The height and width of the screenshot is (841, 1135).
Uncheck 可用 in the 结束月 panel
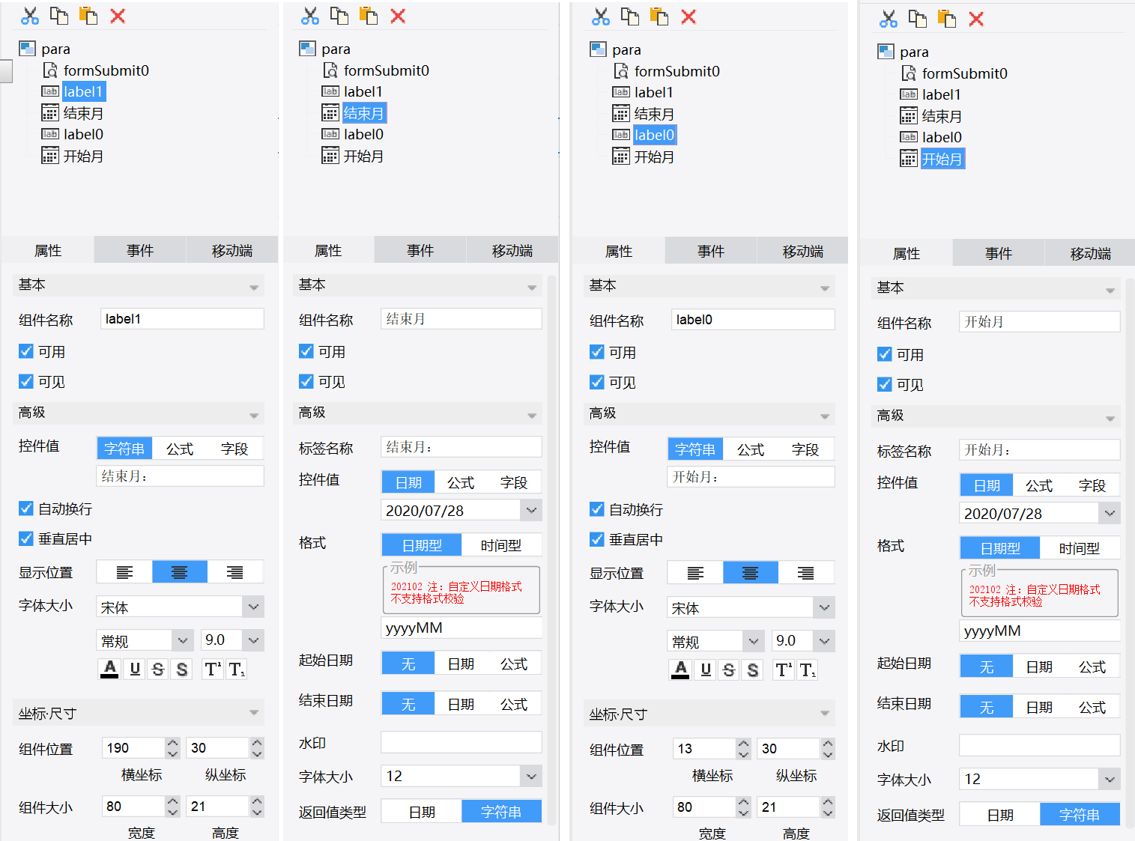[306, 351]
